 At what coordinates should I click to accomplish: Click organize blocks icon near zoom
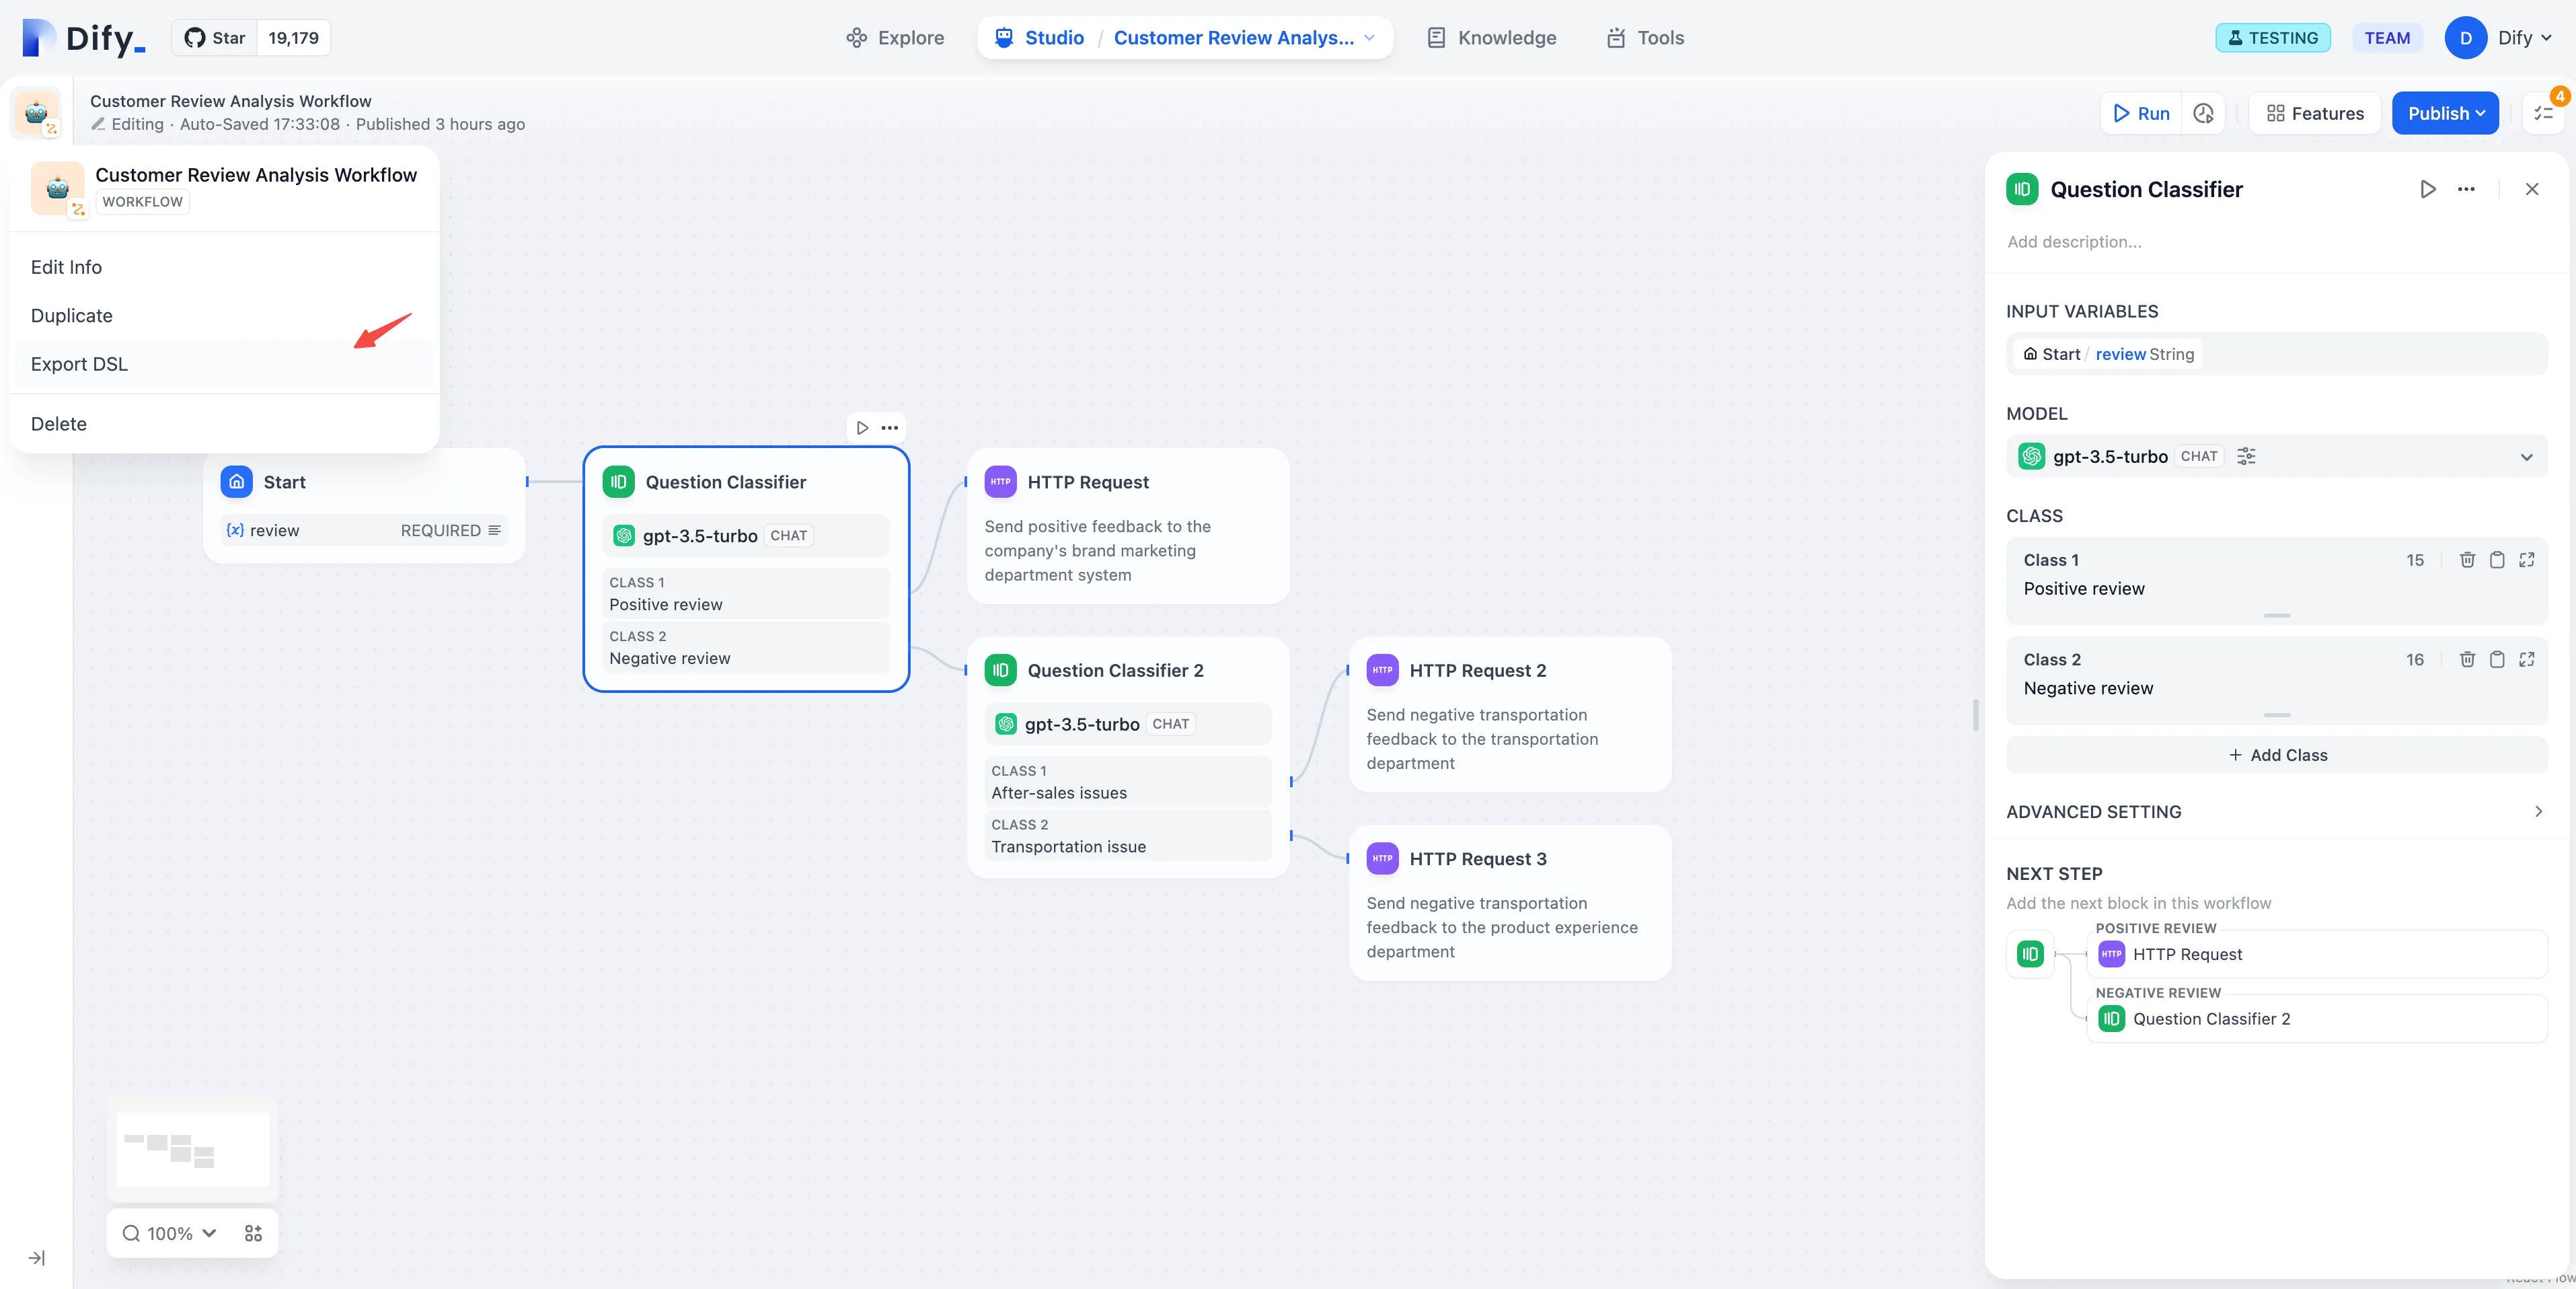[x=253, y=1233]
